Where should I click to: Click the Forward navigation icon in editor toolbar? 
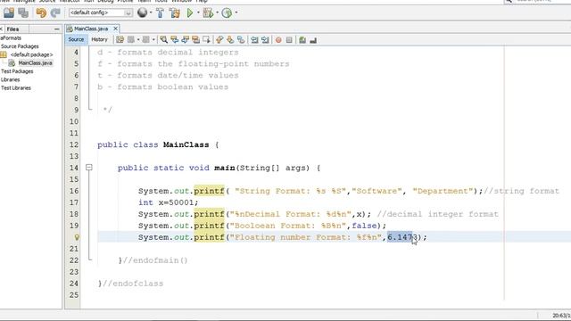[145, 39]
